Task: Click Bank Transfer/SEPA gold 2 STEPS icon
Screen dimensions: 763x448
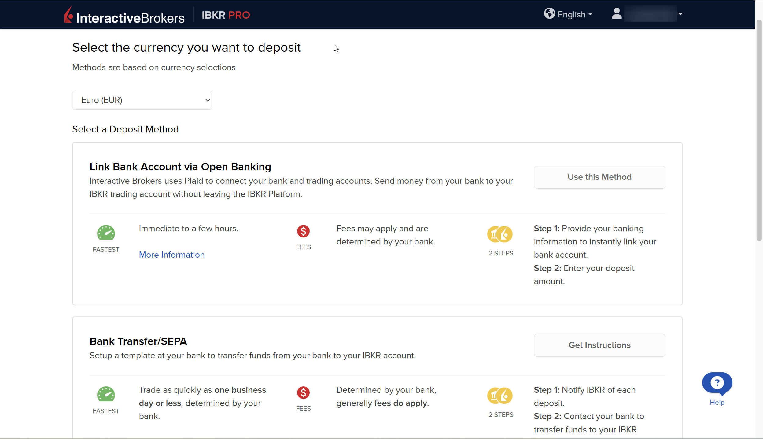Action: [500, 396]
